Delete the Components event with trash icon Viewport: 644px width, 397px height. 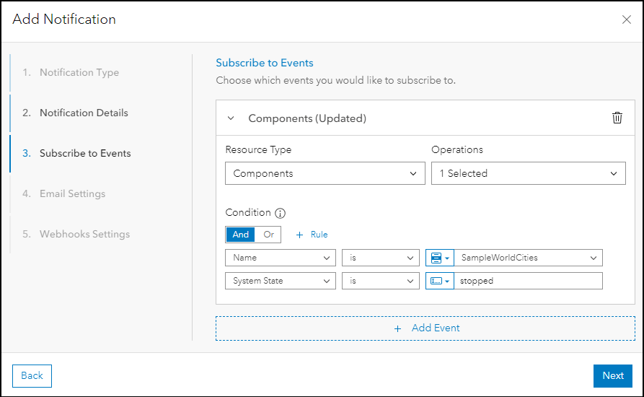point(617,118)
